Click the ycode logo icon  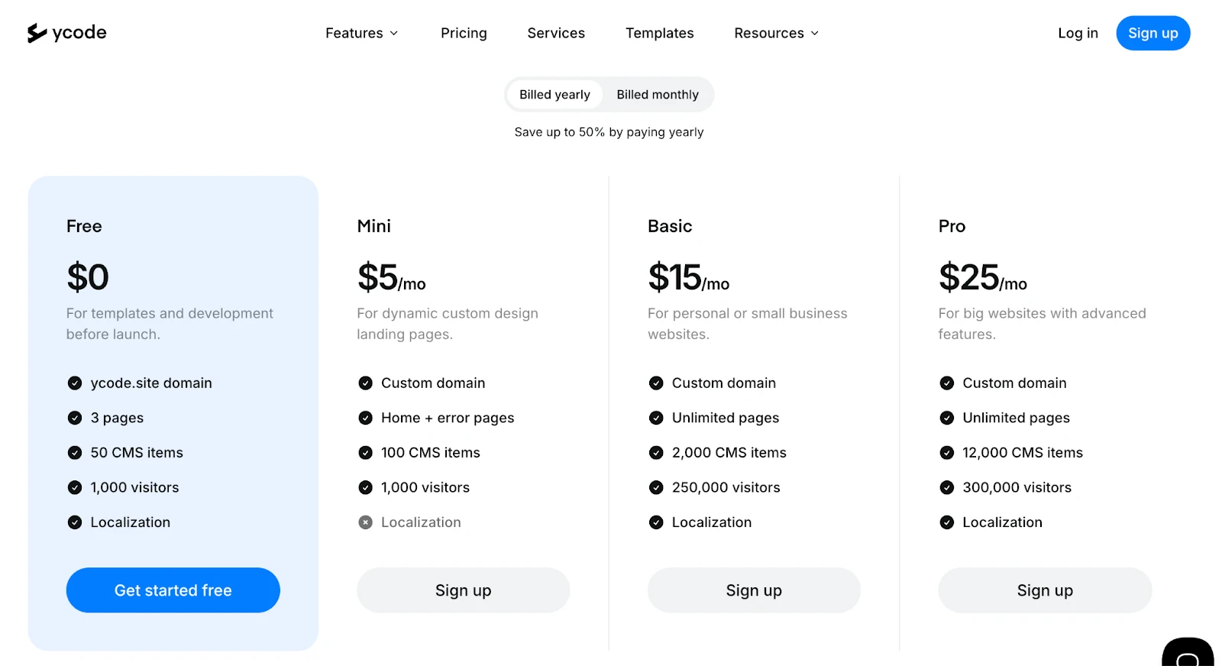(x=37, y=33)
